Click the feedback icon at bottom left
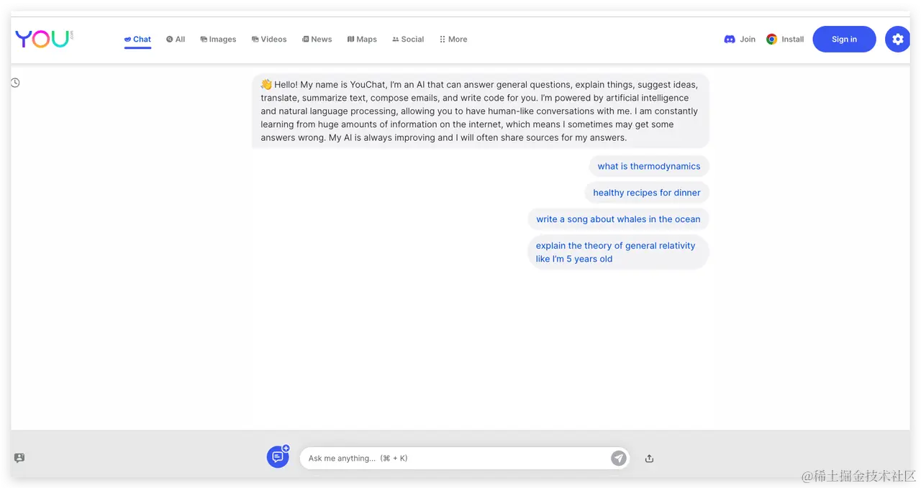 click(19, 458)
